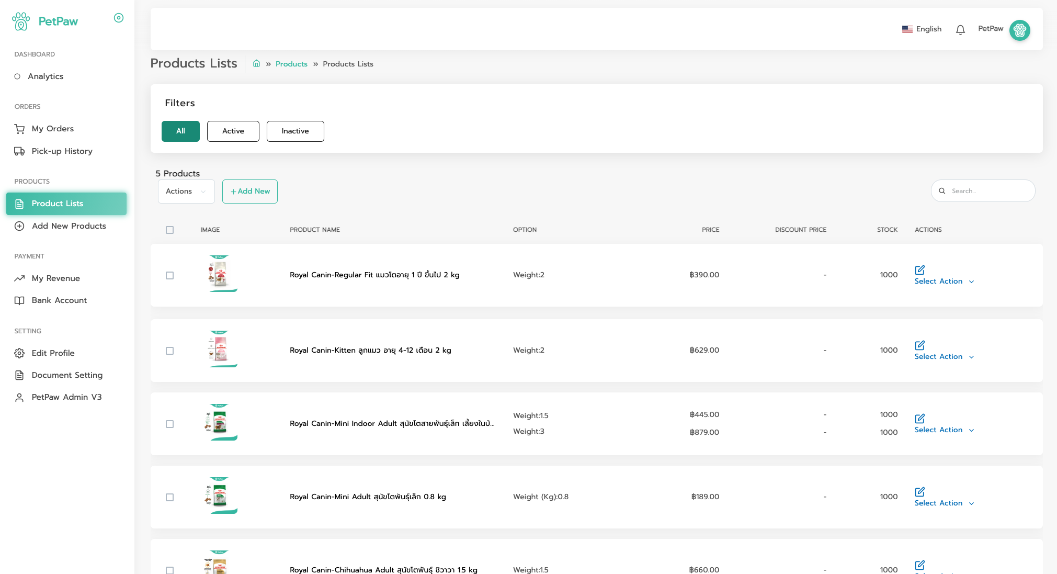
Task: Open the Royal Canin-Regular Fit product thumbnail
Action: coord(220,274)
